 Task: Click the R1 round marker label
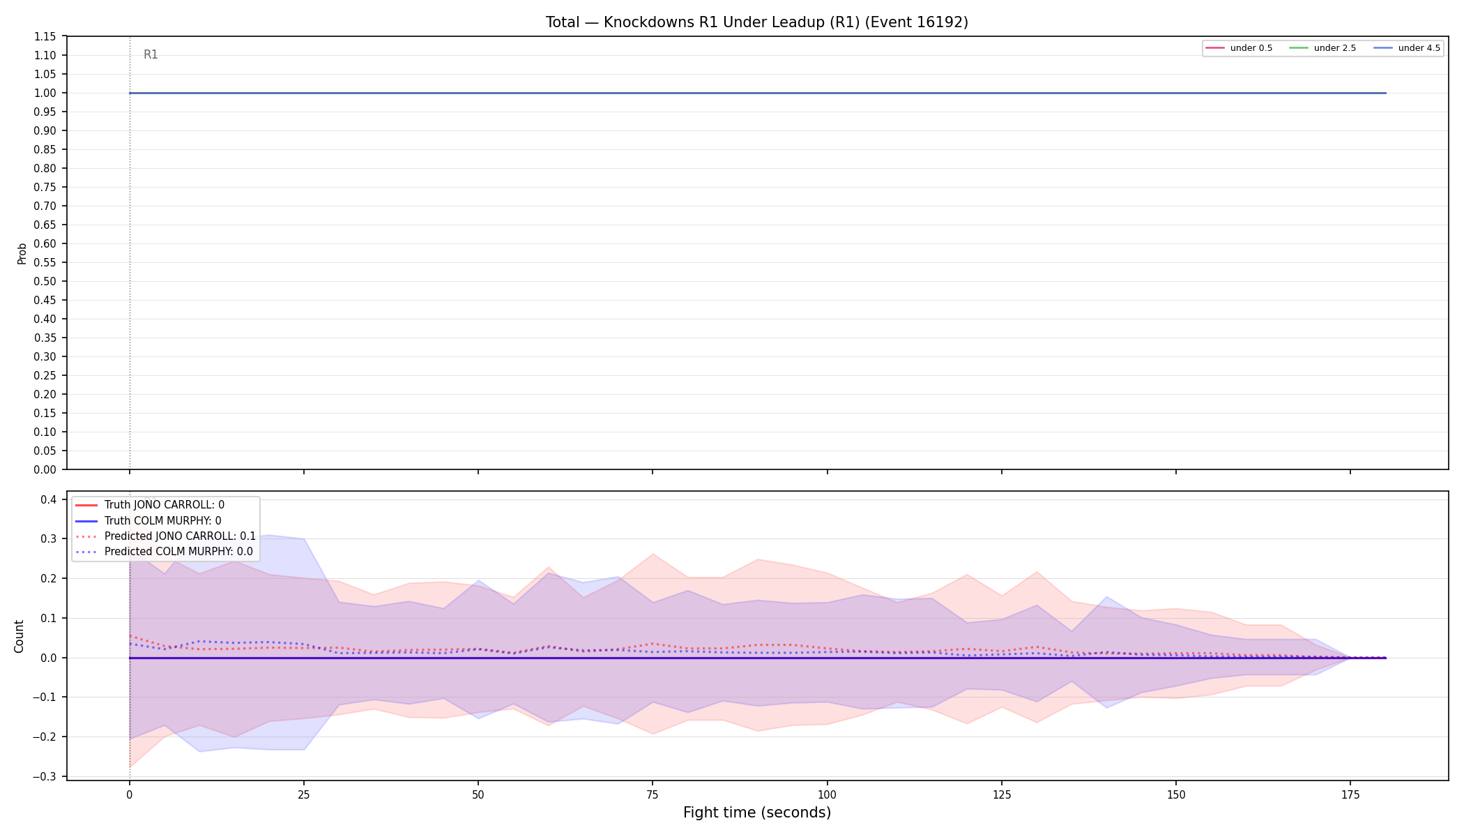[x=151, y=54]
